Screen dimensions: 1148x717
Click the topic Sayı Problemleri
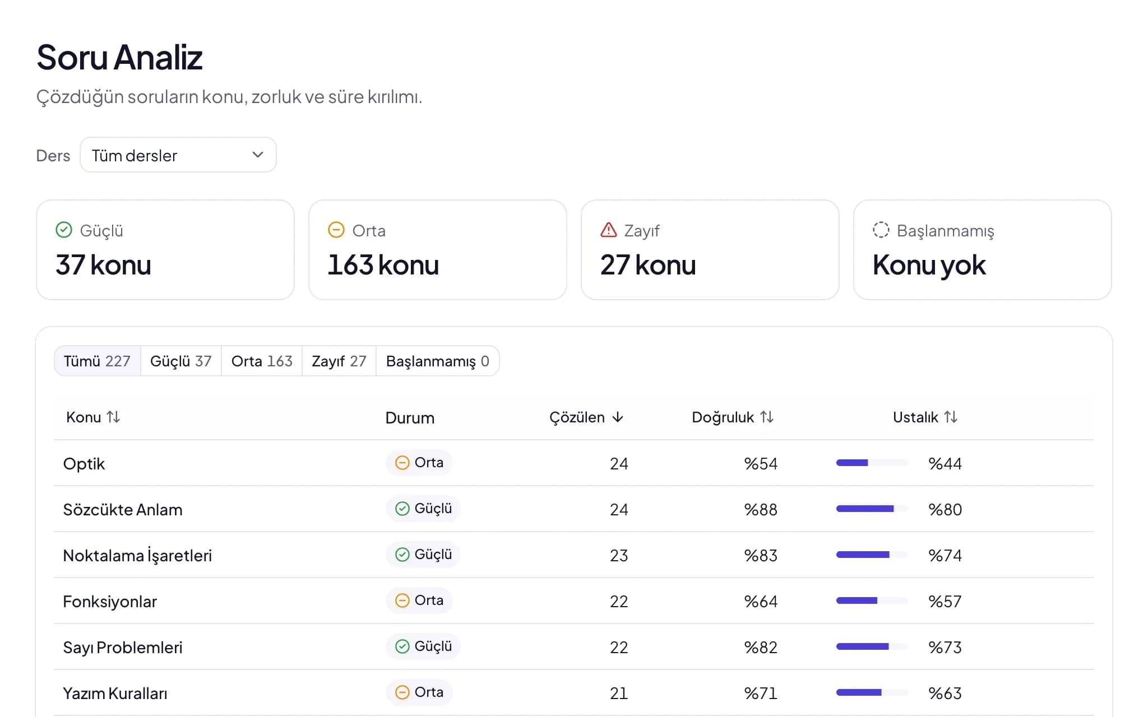point(123,648)
